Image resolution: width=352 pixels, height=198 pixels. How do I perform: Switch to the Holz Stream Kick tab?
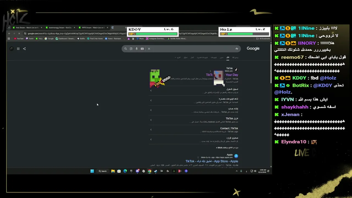[x=27, y=28]
